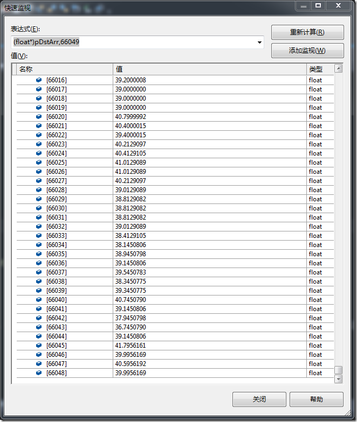357x422 pixels.
Task: Select row name [66027]
Action: tap(56, 181)
